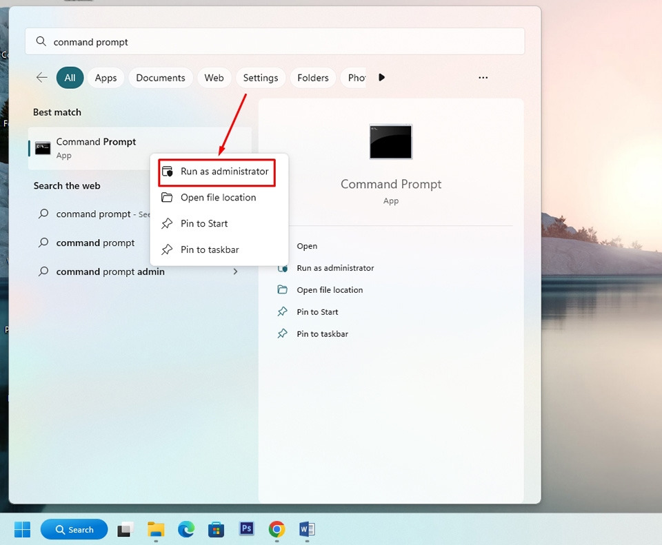
Task: Open Microsoft Edge from the taskbar
Action: coord(185,529)
